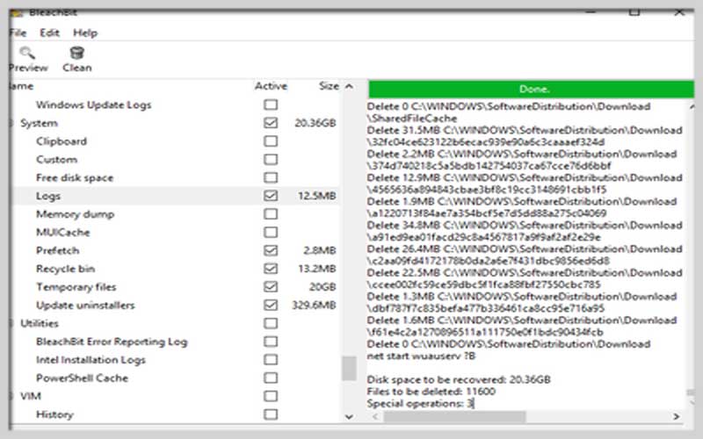Click the log pane horizontal scrollbar thumb

[454, 416]
